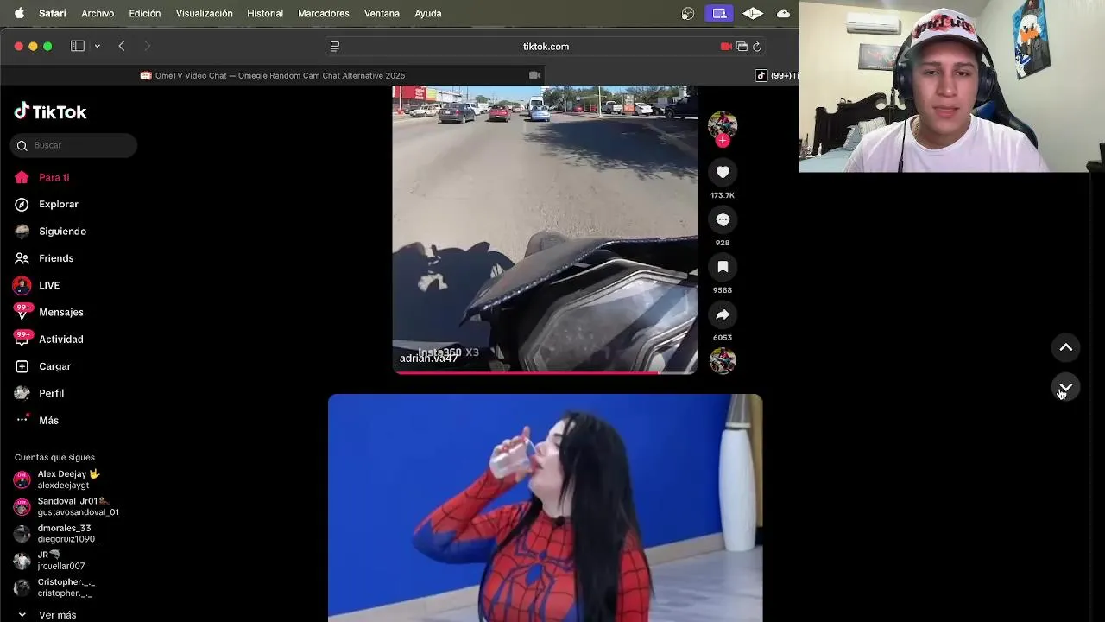The image size is (1105, 622).
Task: Go back with Safari back arrow
Action: click(x=122, y=46)
